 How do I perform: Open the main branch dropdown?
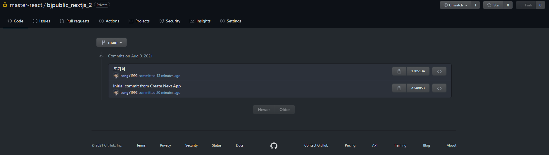coord(111,42)
